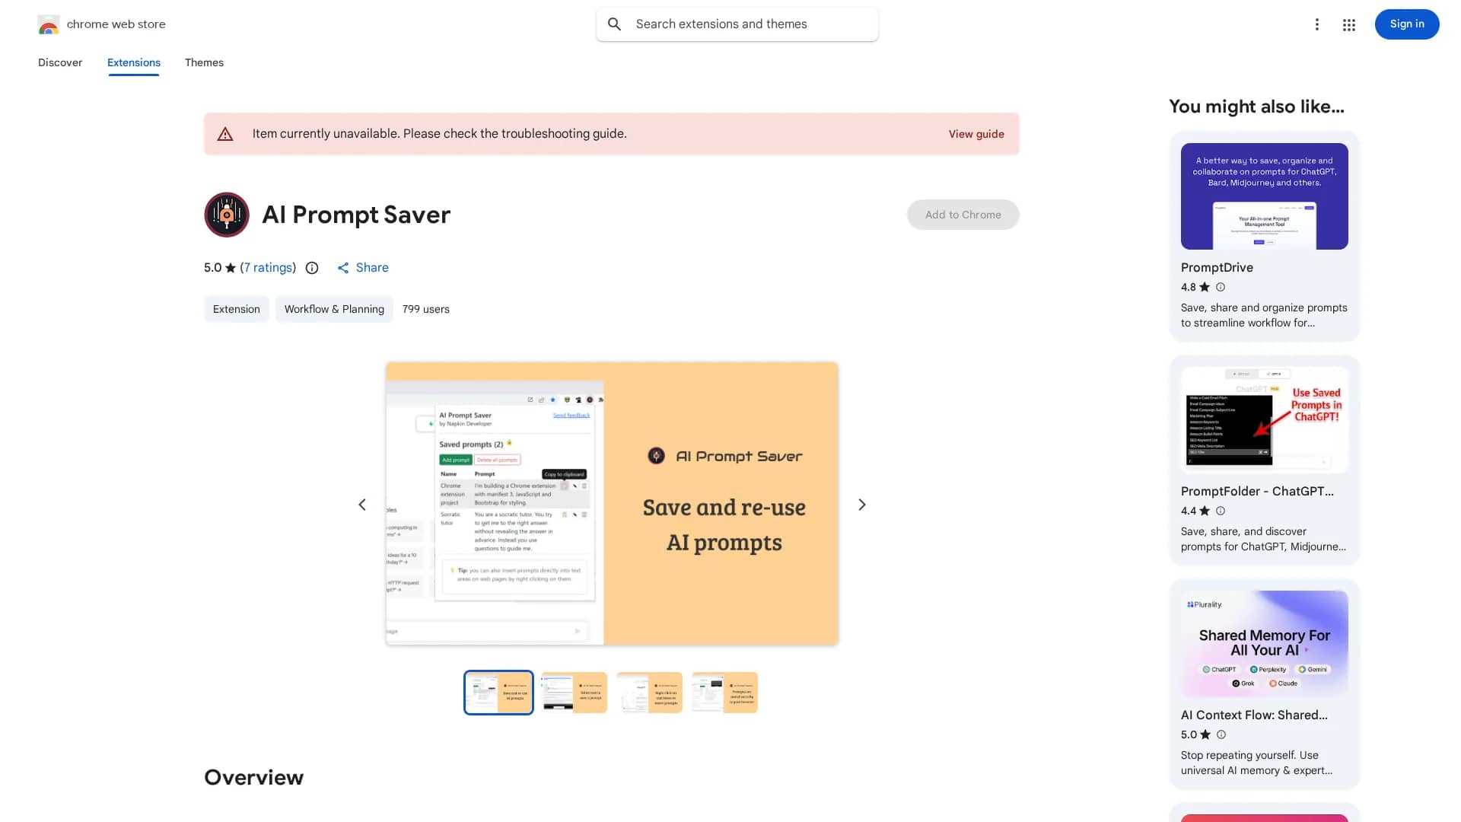Open the View guide link
The width and height of the screenshot is (1461, 822).
click(976, 134)
